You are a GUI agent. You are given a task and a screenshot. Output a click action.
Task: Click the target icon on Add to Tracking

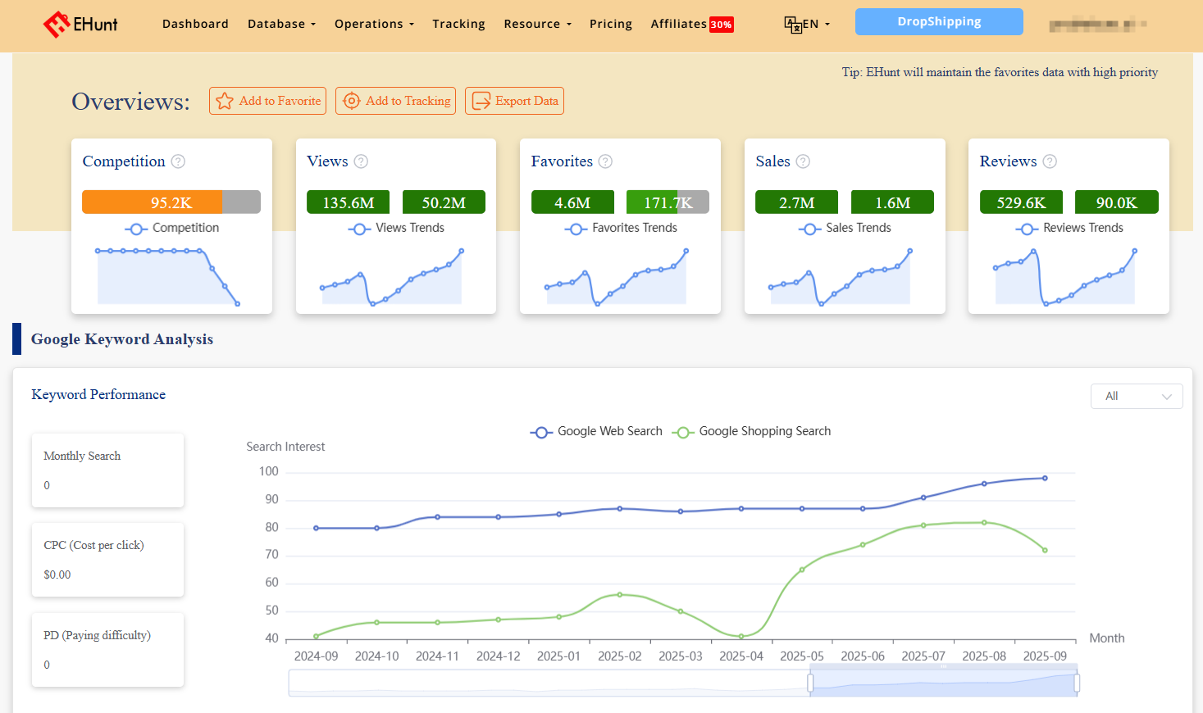coord(351,100)
